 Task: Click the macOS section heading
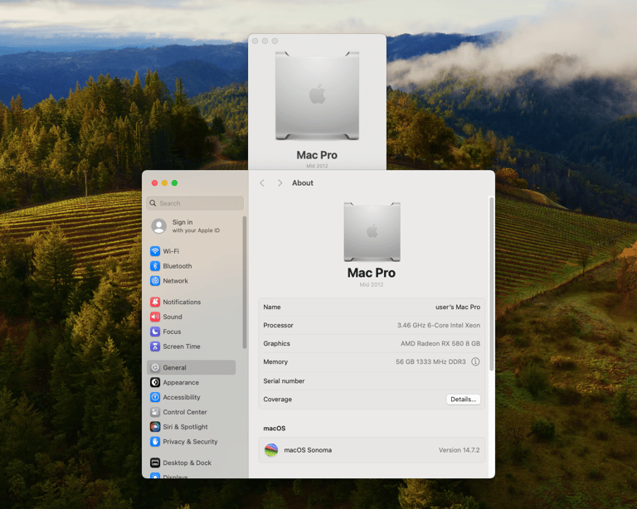[x=275, y=429]
